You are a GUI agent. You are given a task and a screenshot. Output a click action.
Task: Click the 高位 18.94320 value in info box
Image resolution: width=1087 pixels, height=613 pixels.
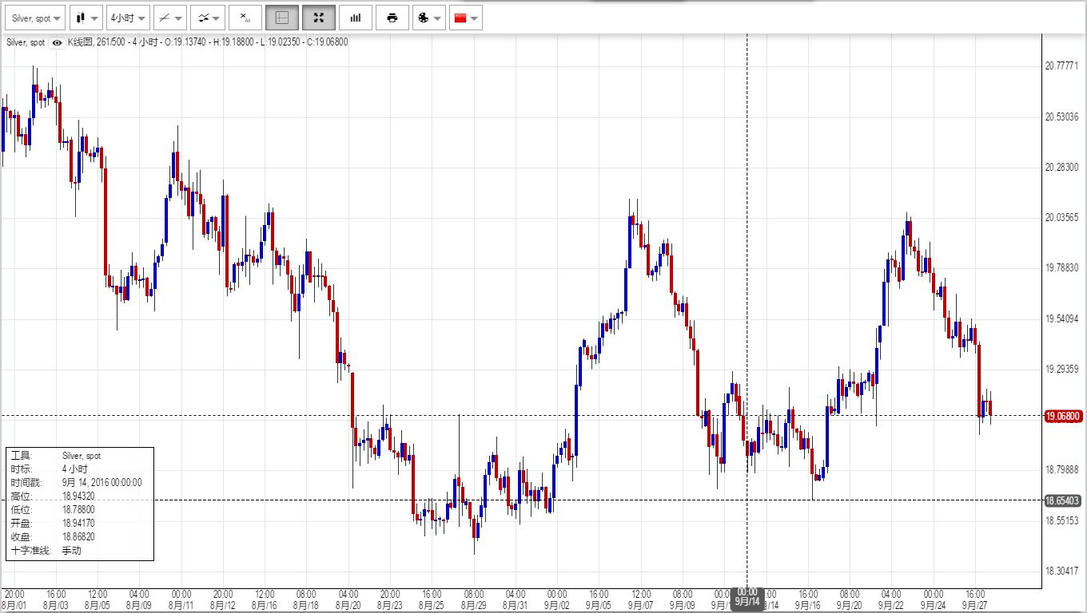coord(78,496)
